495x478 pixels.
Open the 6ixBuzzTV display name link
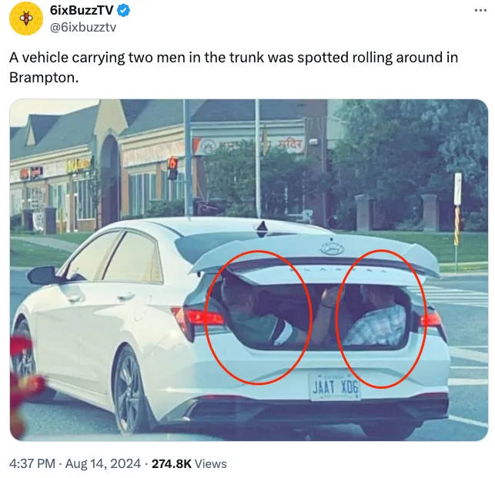click(82, 11)
